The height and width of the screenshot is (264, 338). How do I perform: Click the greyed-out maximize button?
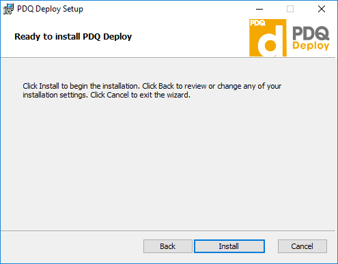point(290,9)
